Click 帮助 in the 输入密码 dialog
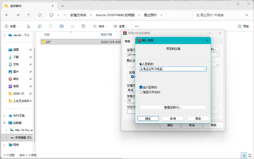This screenshot has width=254, height=159. [x=198, y=119]
